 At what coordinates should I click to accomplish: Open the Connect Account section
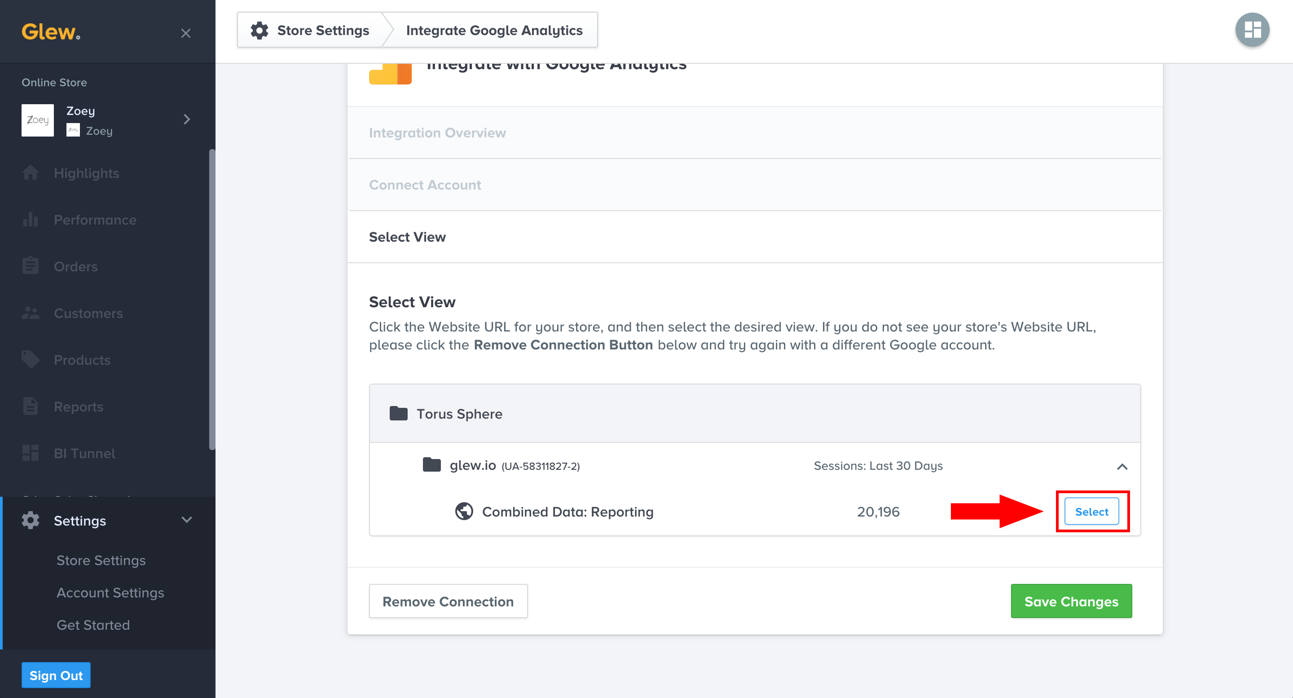point(425,185)
